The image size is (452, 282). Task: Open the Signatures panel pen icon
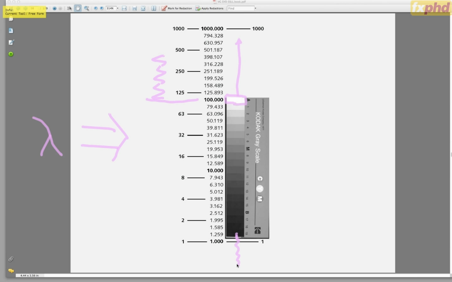(11, 42)
